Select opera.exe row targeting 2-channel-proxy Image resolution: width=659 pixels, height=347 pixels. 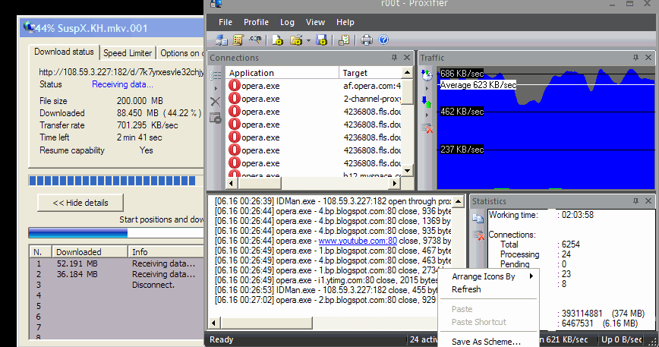click(314, 99)
